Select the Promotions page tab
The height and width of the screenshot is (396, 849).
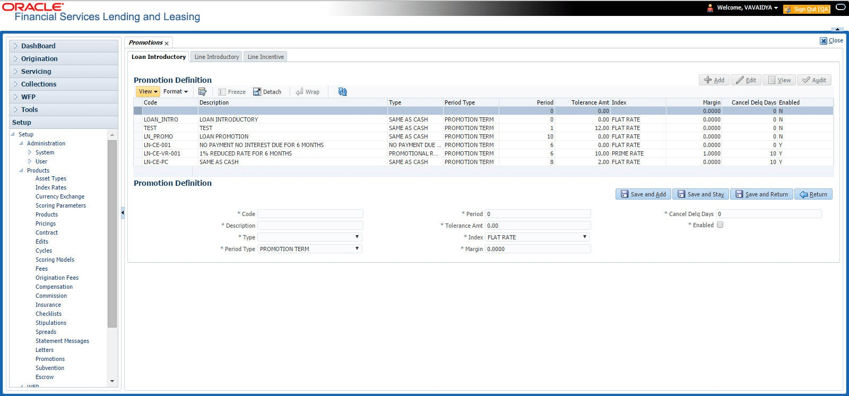[x=145, y=42]
